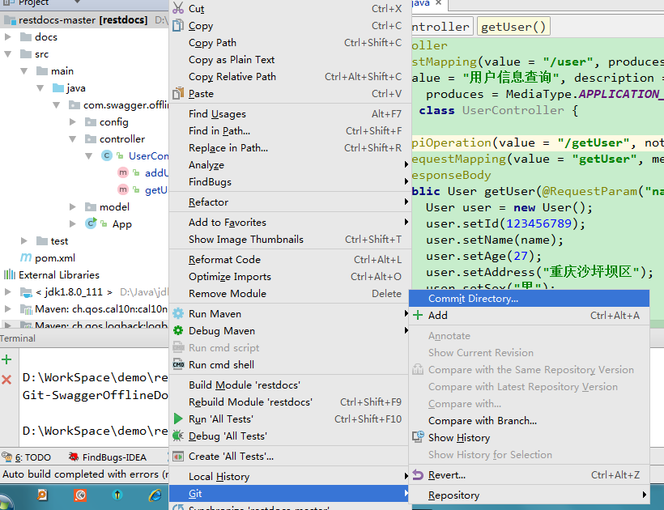This screenshot has height=510, width=664.
Task: Select the restdocs-master project root
Action: (83, 20)
